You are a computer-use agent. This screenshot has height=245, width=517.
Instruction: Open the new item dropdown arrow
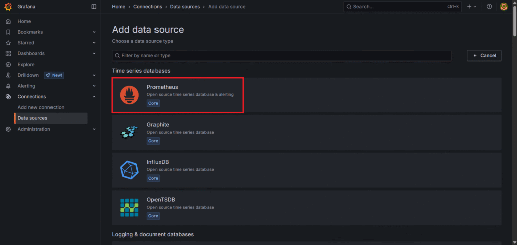pyautogui.click(x=475, y=6)
